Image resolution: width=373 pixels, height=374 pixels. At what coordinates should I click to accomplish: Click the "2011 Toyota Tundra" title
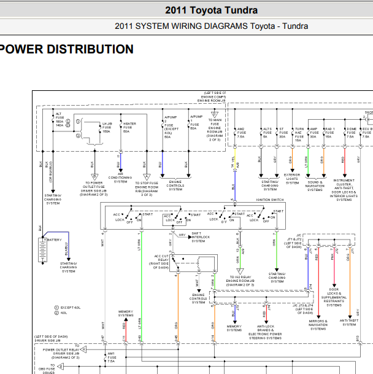click(x=211, y=10)
